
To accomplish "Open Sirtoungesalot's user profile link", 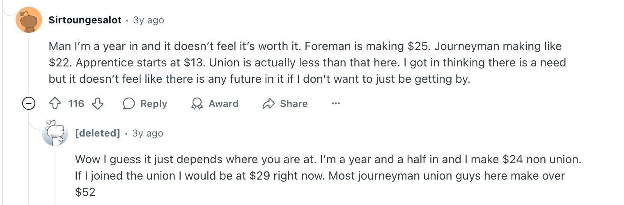I will tap(85, 20).
